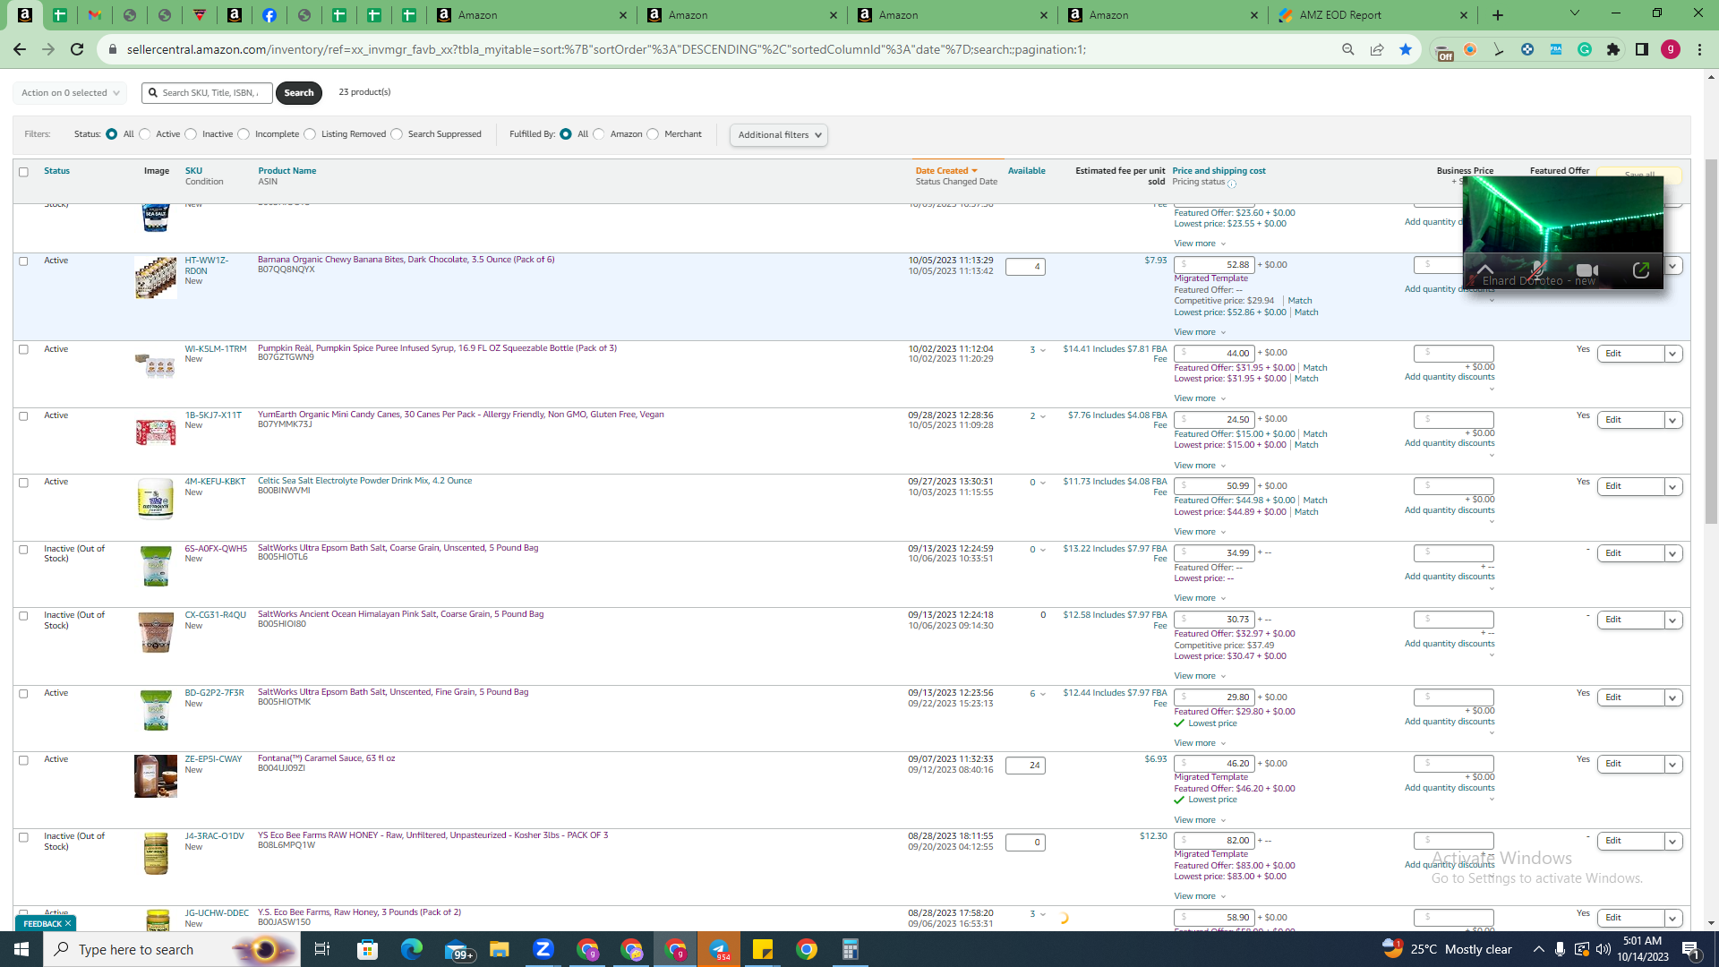Sort by the Product Name column header
This screenshot has height=967, width=1719.
pos(286,171)
